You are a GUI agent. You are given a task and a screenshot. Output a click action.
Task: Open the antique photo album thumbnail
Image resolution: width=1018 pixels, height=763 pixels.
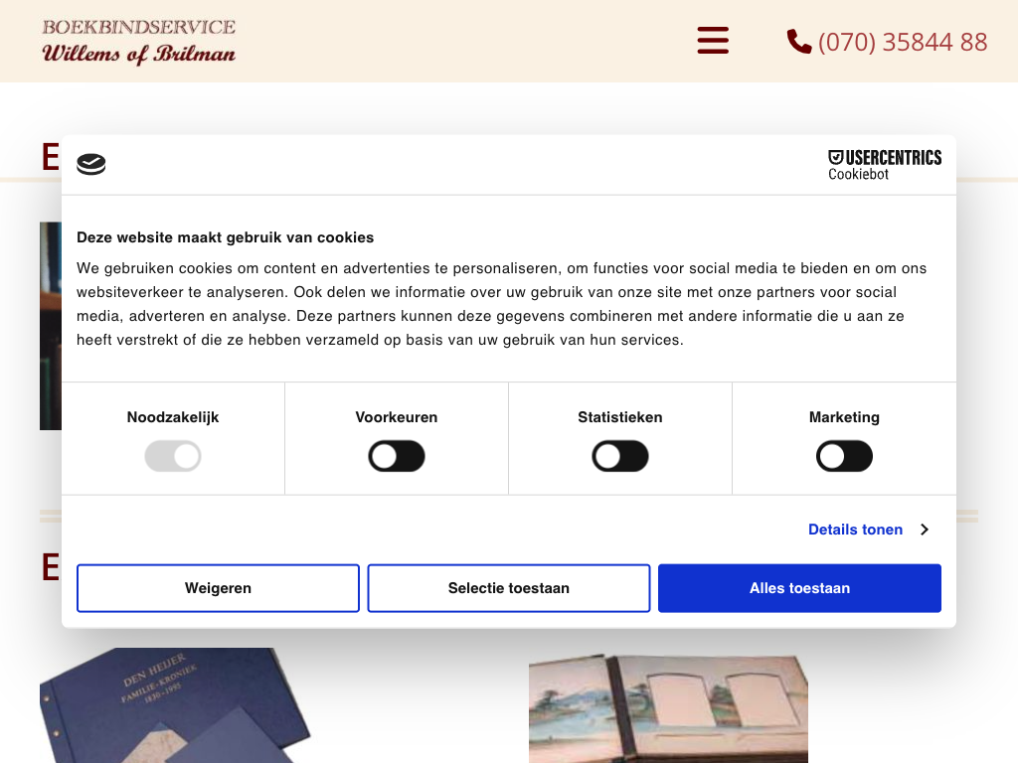pyautogui.click(x=669, y=709)
